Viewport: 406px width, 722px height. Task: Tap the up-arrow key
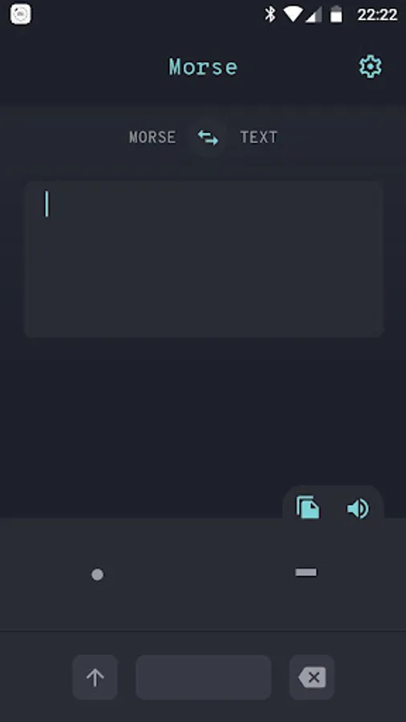point(95,677)
